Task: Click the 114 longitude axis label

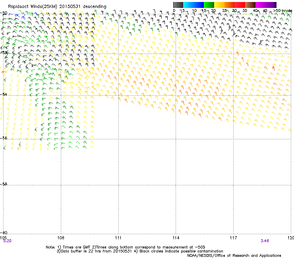Action: click(x=176, y=238)
